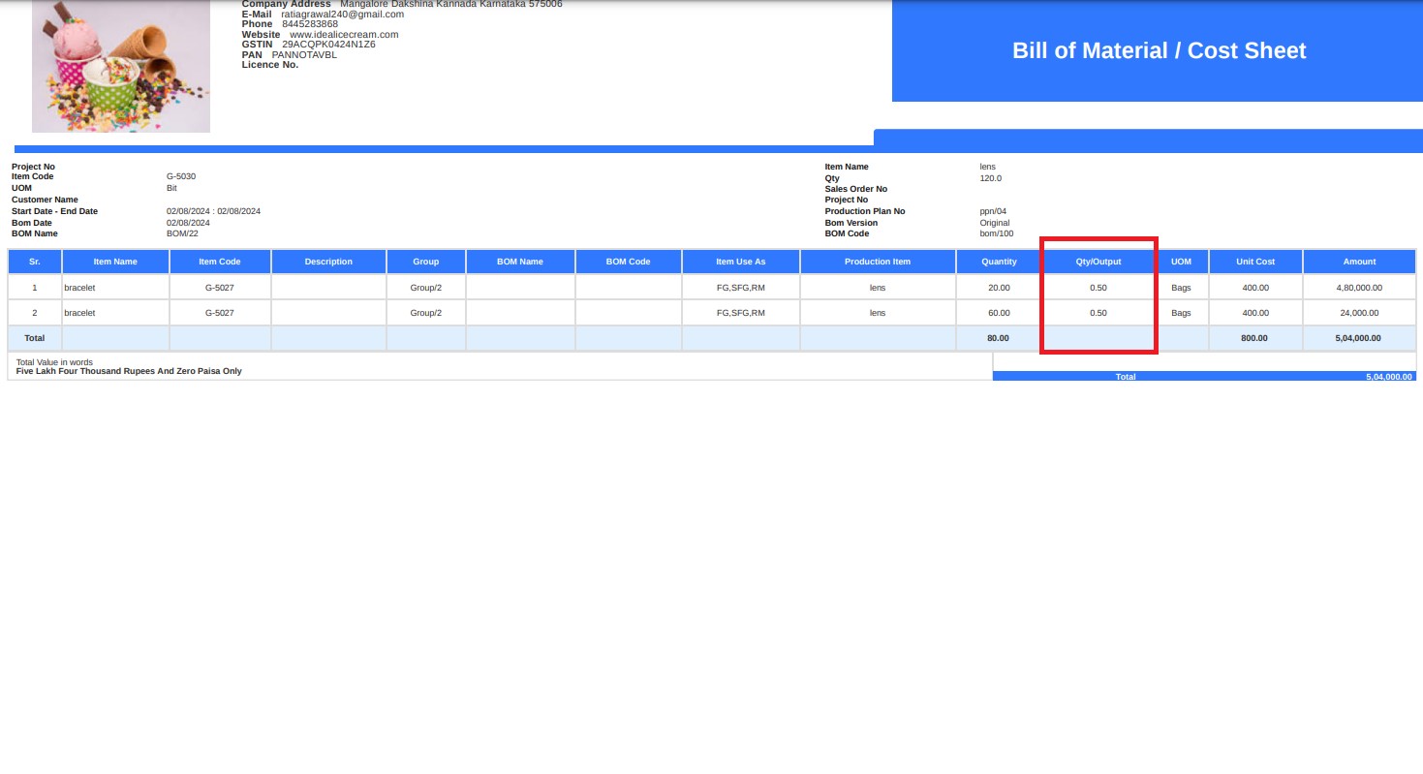
Task: Select 'FG,SFG,RM' in row 1
Action: point(741,288)
